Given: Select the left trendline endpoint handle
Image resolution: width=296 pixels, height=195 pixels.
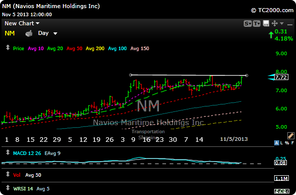Looking at the screenshot, I should [130, 75].
